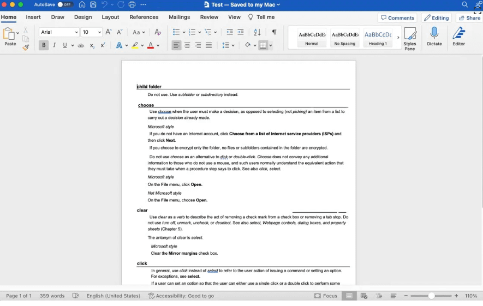The image size is (483, 306).
Task: Apply strikethrough formatting
Action: point(81,46)
